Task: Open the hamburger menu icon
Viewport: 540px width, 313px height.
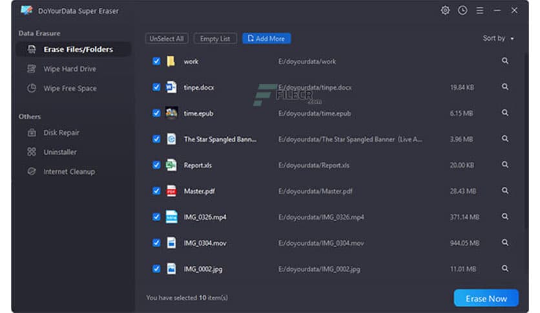Action: (480, 11)
